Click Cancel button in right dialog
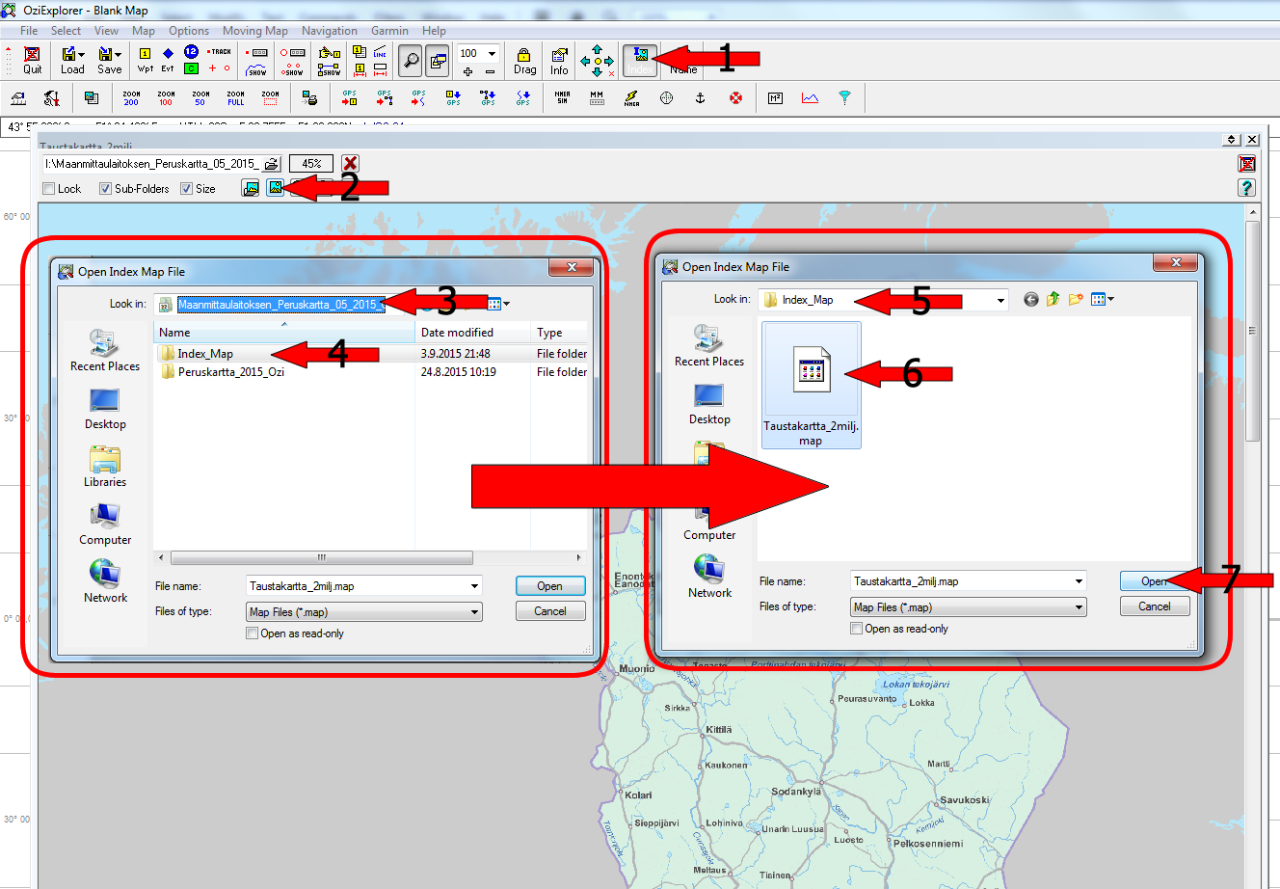The width and height of the screenshot is (1280, 889). point(1155,606)
